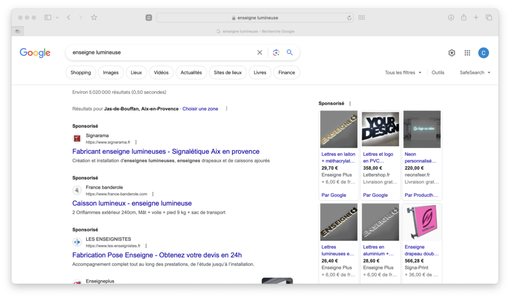This screenshot has width=510, height=298.
Task: Open the 'Lettres en laiton' product thumbnail
Action: tap(339, 130)
